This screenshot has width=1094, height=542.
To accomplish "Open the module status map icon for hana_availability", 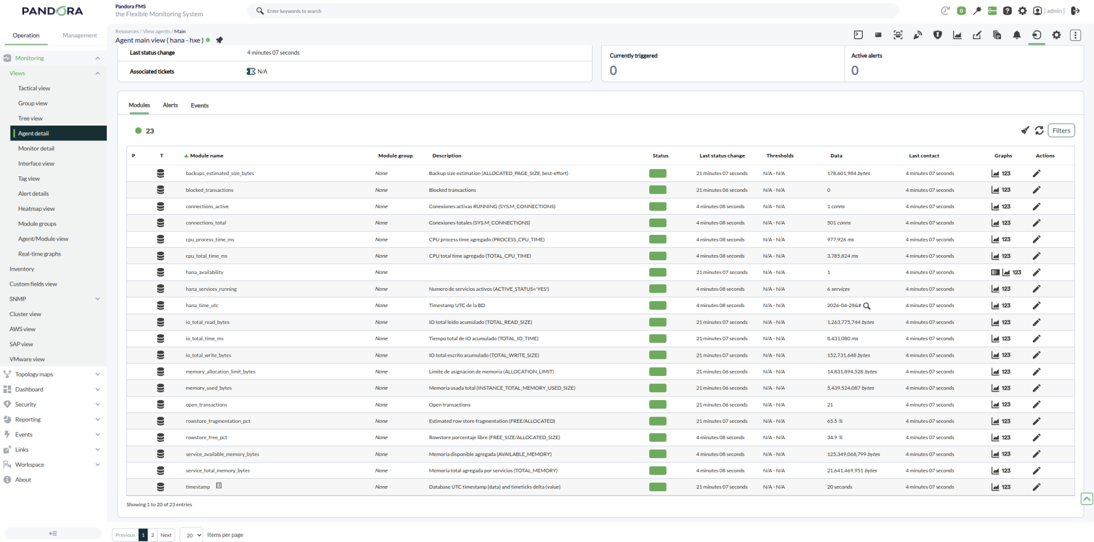I will click(995, 273).
